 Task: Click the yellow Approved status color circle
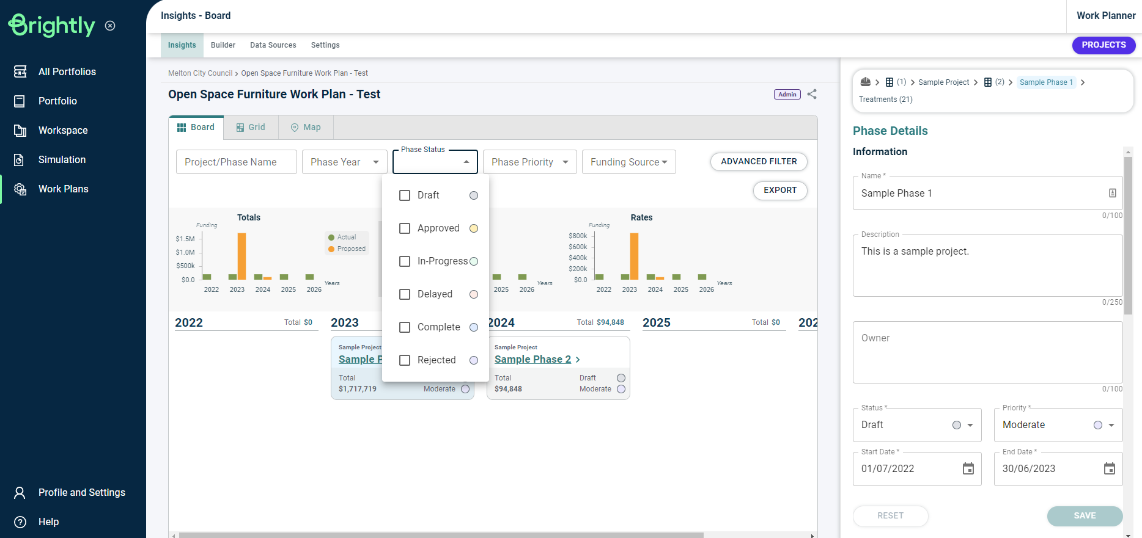point(474,228)
